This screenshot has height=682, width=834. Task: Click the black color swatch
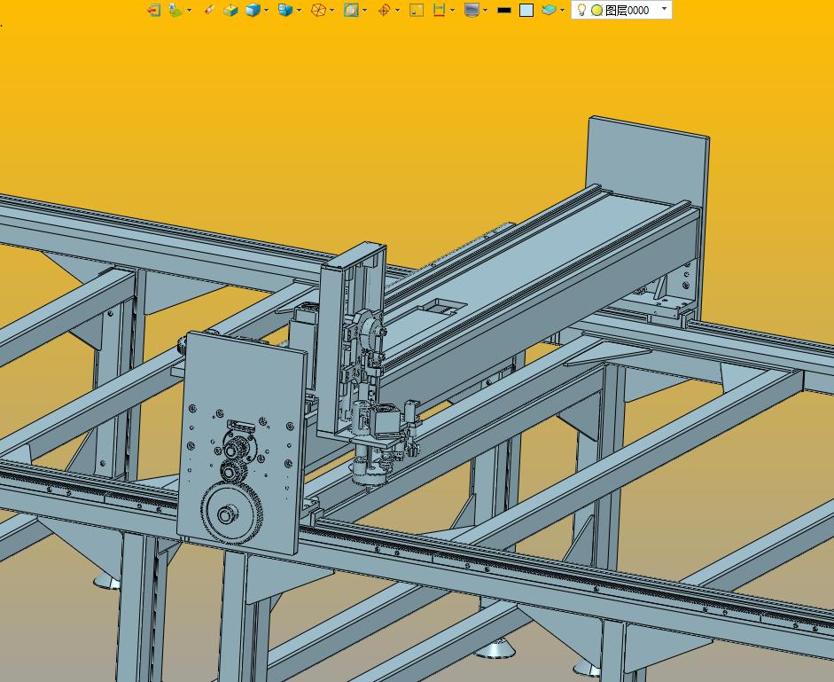503,10
